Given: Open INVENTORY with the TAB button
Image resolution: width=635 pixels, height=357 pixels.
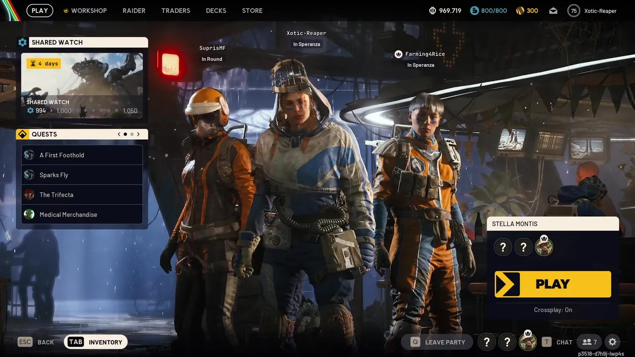Looking at the screenshot, I should pyautogui.click(x=96, y=342).
